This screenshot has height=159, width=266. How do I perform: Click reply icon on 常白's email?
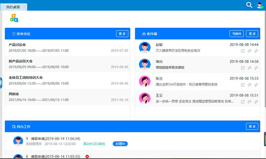click(x=249, y=68)
